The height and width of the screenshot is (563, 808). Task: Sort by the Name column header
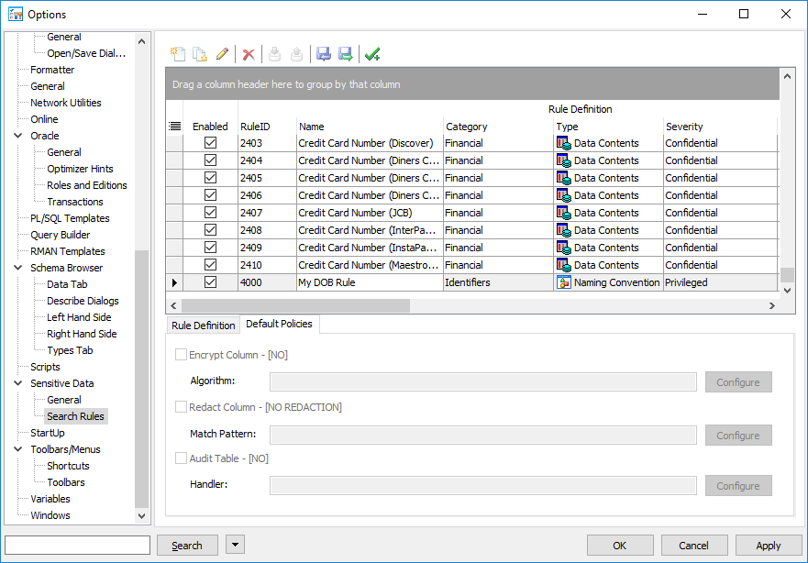(x=370, y=127)
